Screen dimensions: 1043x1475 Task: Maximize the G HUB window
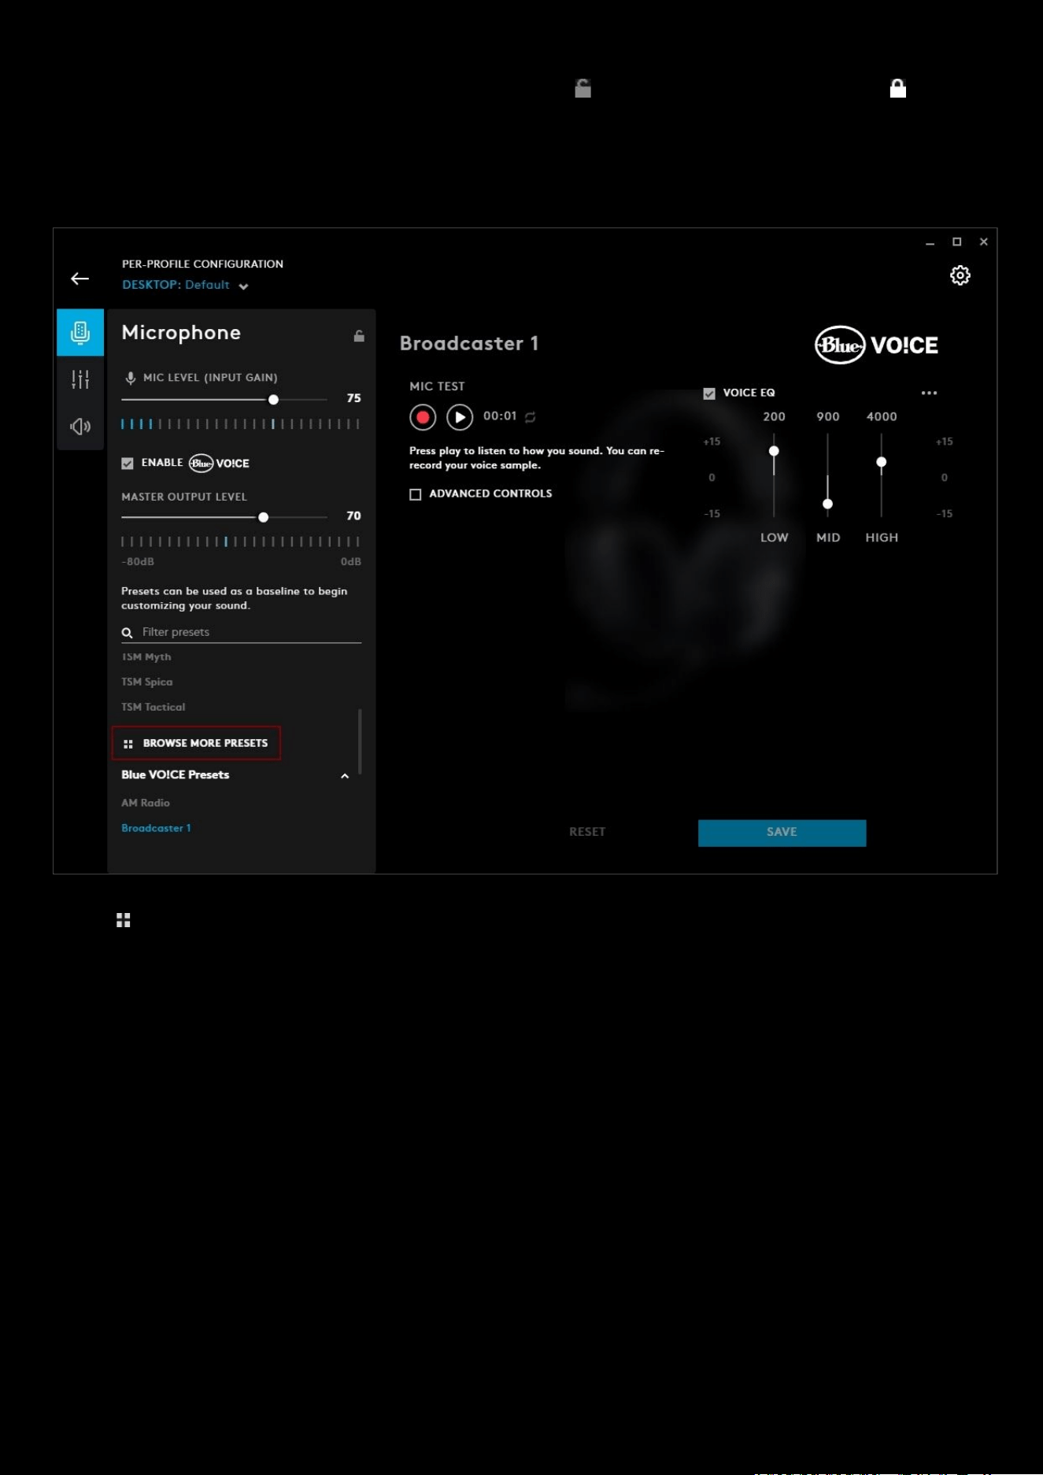pos(956,242)
